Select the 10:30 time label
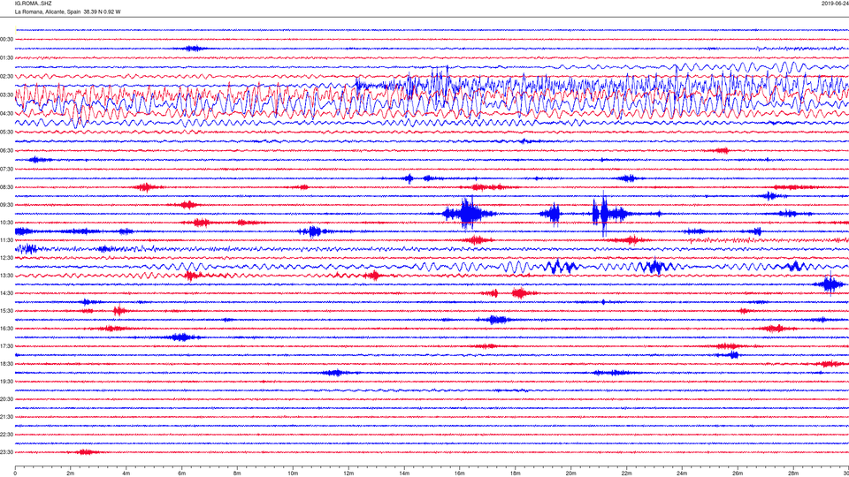 [x=6, y=223]
